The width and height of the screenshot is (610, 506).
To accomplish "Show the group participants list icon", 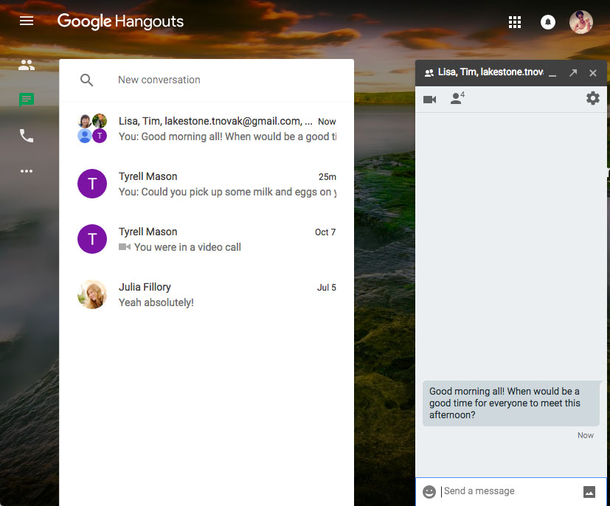I will coord(457,98).
